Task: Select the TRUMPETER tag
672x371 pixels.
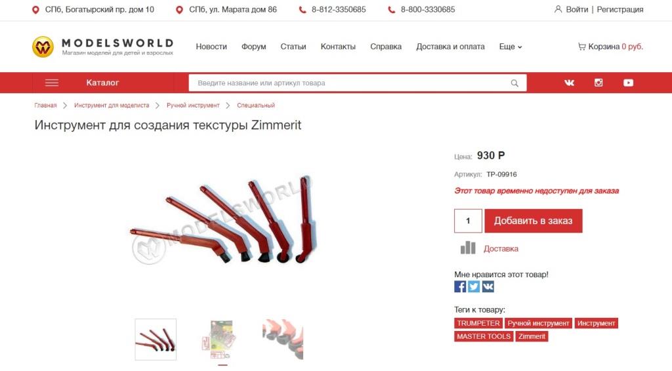Action: (478, 323)
